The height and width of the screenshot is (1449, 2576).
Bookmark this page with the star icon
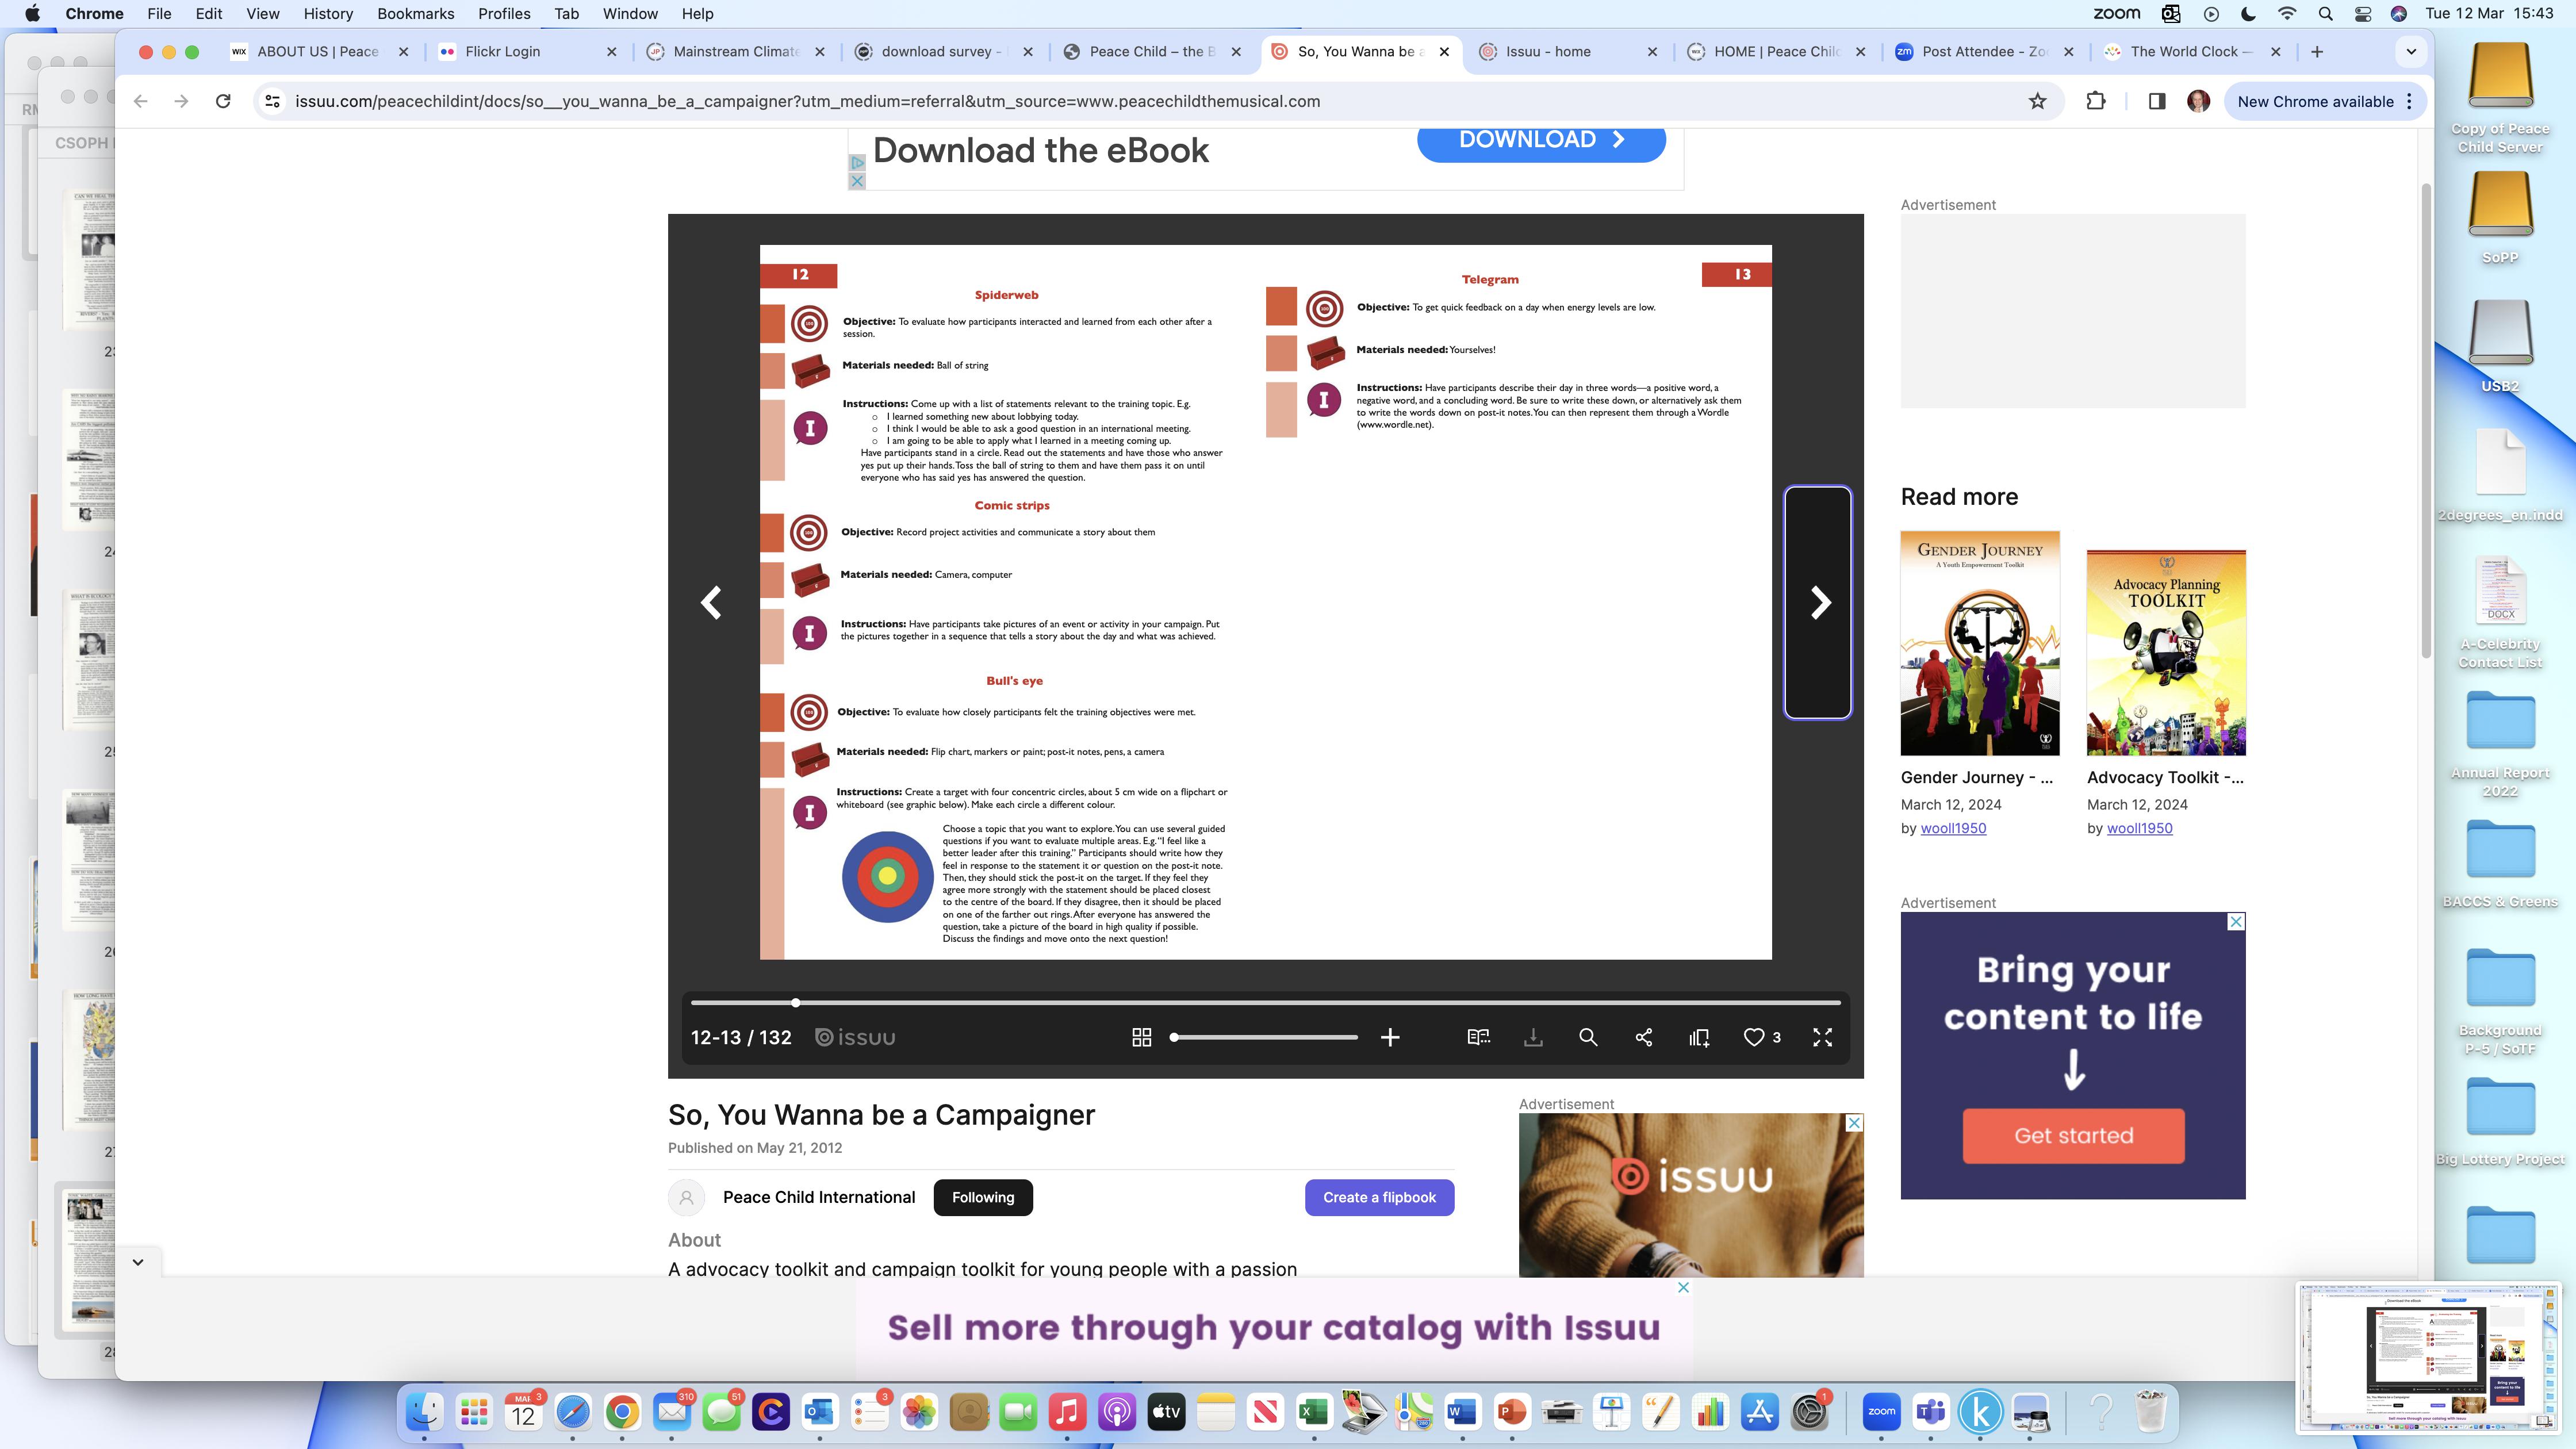(2037, 101)
